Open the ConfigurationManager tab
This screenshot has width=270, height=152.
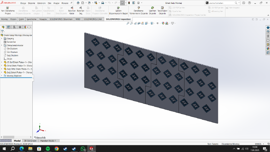tap(14, 27)
